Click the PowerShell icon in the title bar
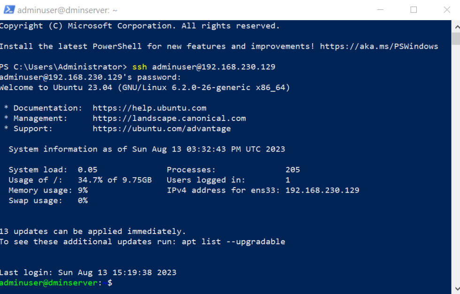 tap(9, 9)
